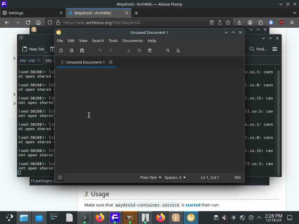299x224 pixels.
Task: Open the Help menu
Action: point(152,41)
